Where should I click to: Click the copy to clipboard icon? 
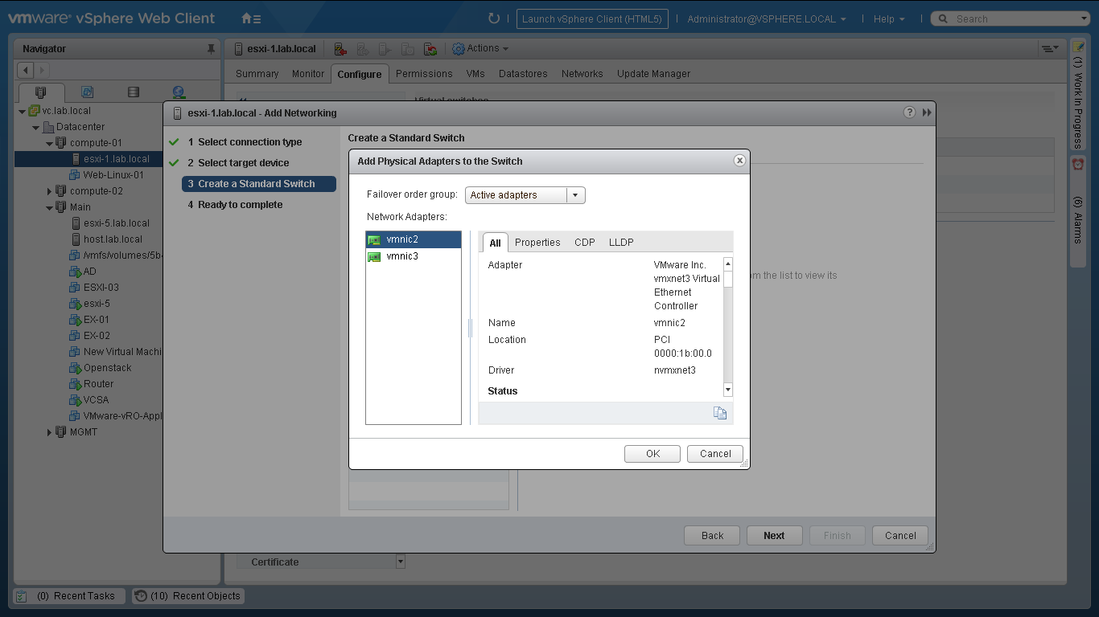[x=719, y=413]
